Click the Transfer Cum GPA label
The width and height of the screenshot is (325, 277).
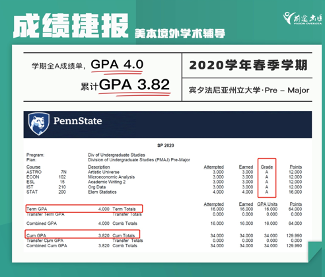tap(45, 241)
